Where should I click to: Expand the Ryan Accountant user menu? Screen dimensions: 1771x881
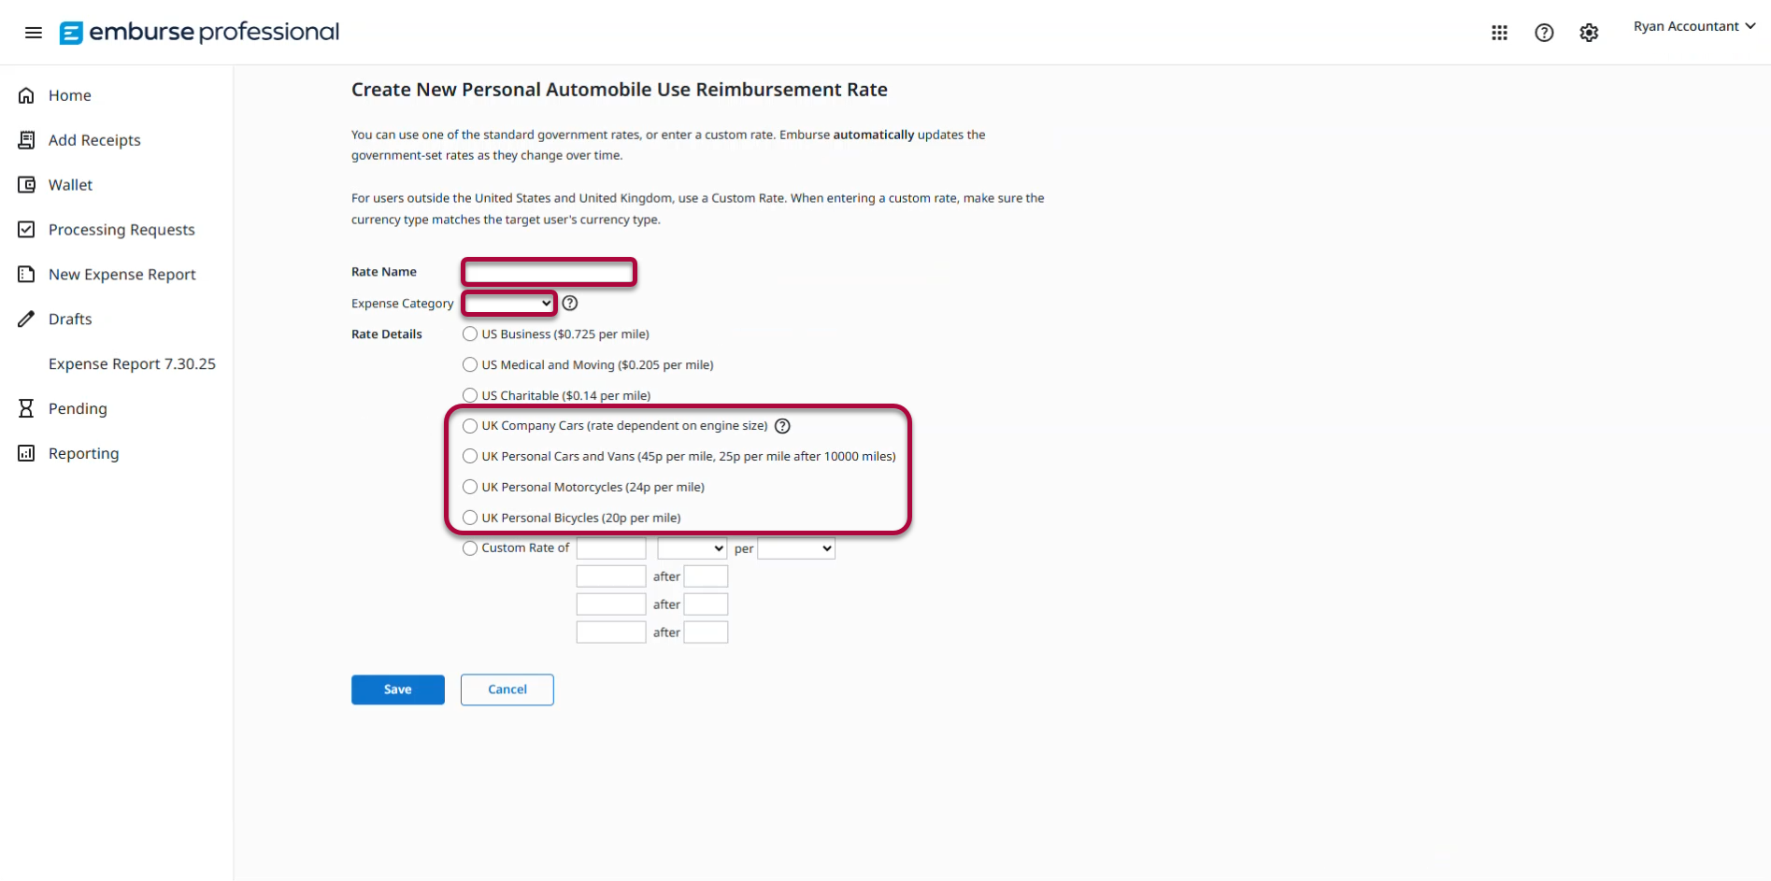[1693, 26]
